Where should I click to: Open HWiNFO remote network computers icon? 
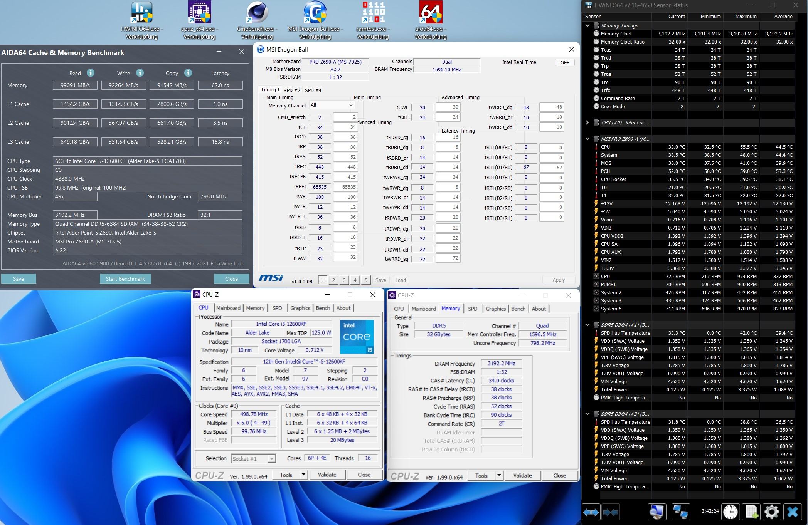click(x=680, y=512)
